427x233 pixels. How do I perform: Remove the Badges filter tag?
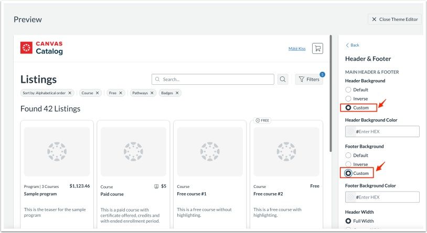point(177,93)
